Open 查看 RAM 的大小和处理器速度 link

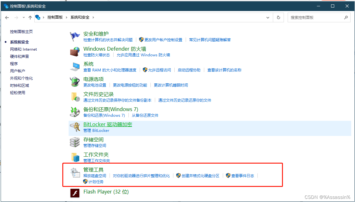[x=110, y=70]
